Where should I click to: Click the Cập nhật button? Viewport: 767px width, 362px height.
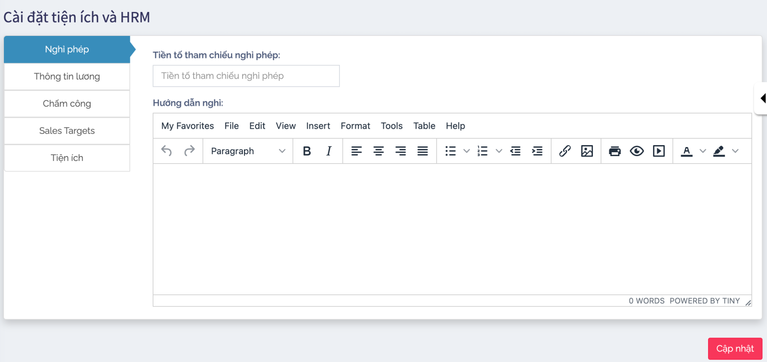click(735, 349)
